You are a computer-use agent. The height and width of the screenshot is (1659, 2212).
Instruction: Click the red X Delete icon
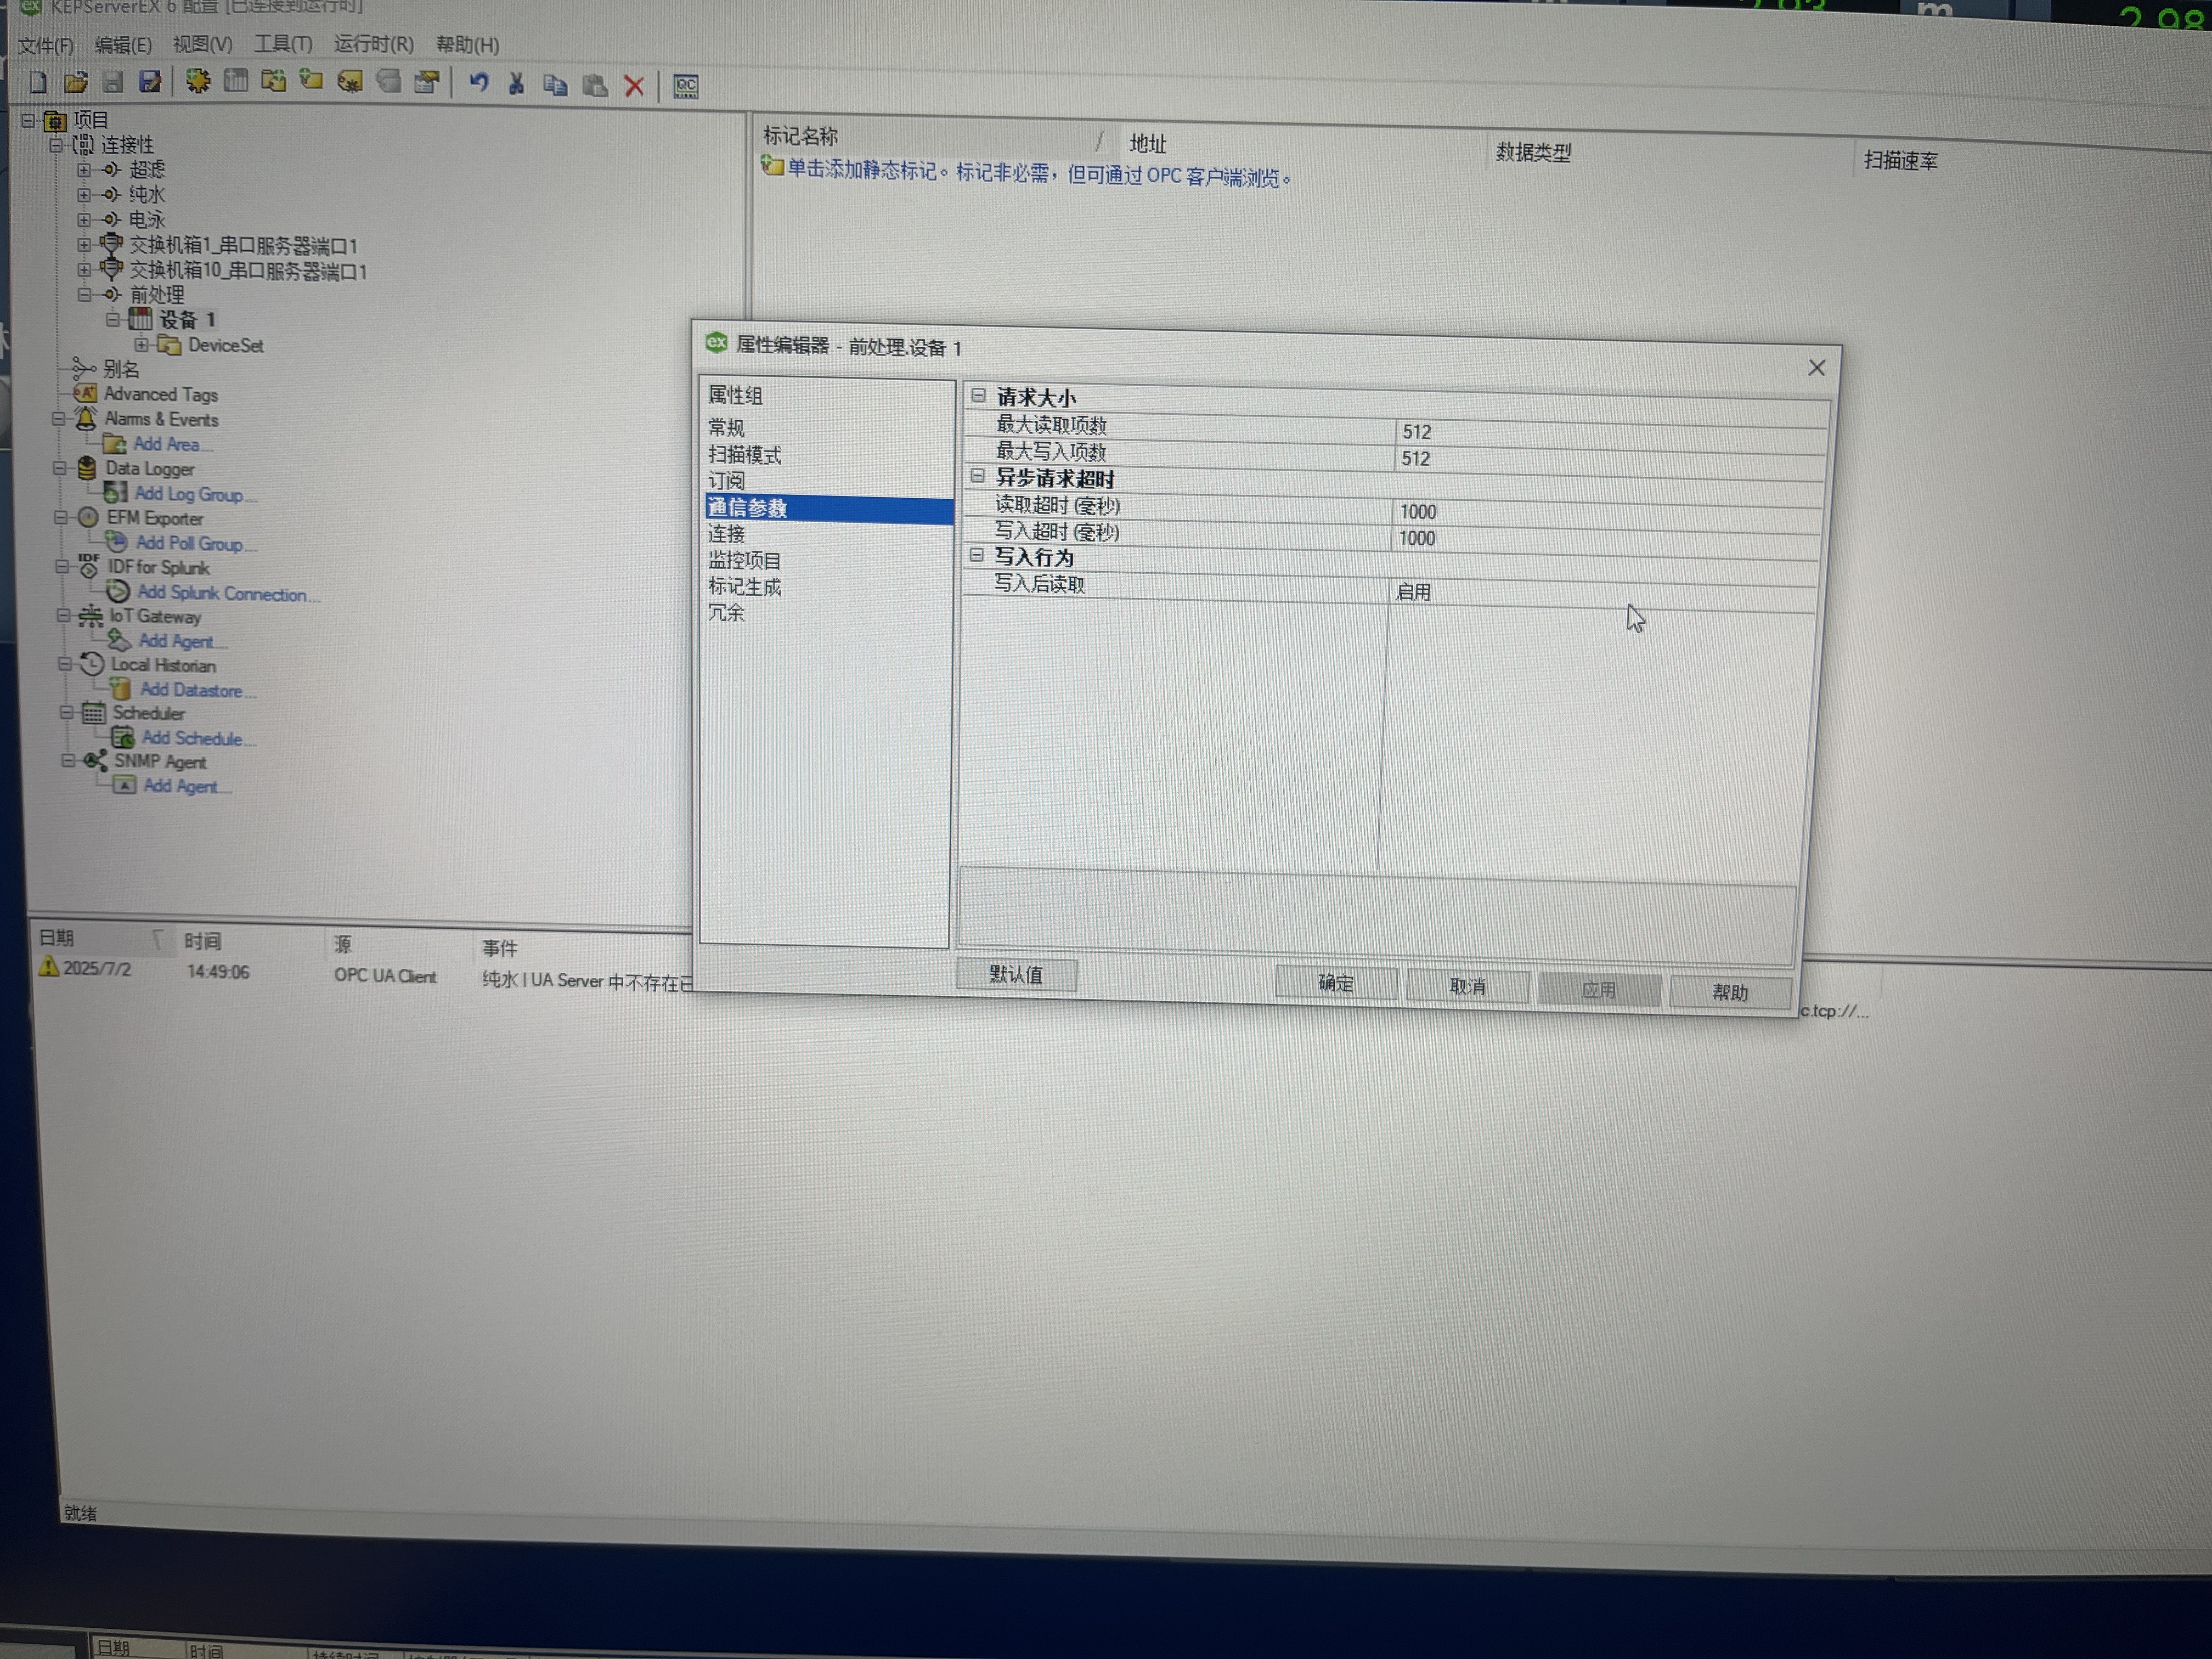[x=634, y=86]
